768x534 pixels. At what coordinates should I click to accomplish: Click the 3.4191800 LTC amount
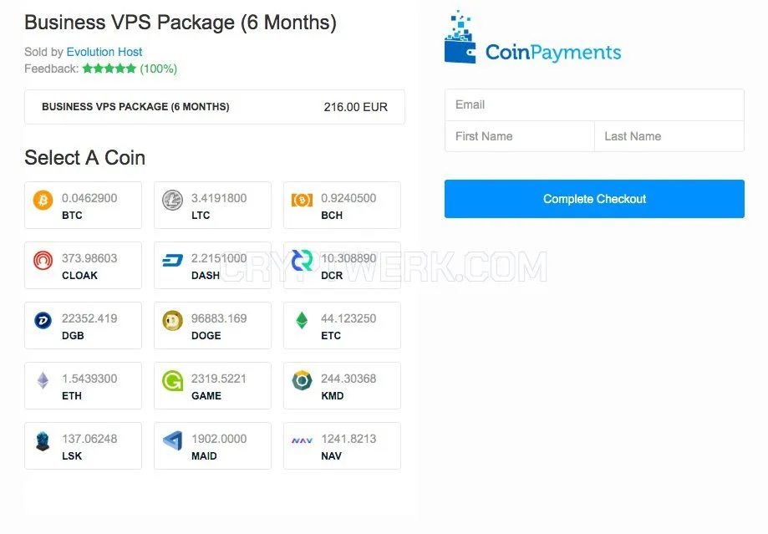point(219,198)
